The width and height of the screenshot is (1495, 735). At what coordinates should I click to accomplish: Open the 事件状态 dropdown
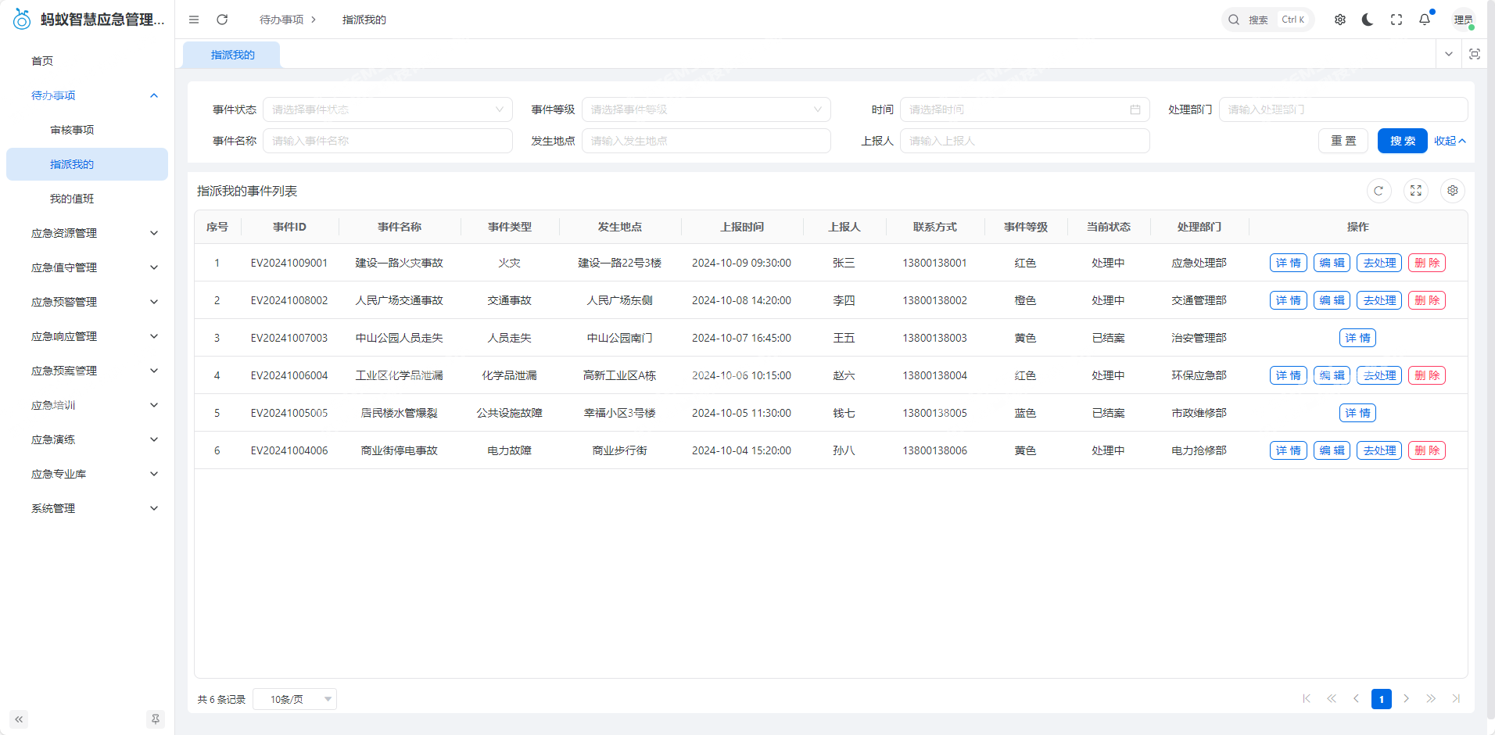(x=387, y=109)
